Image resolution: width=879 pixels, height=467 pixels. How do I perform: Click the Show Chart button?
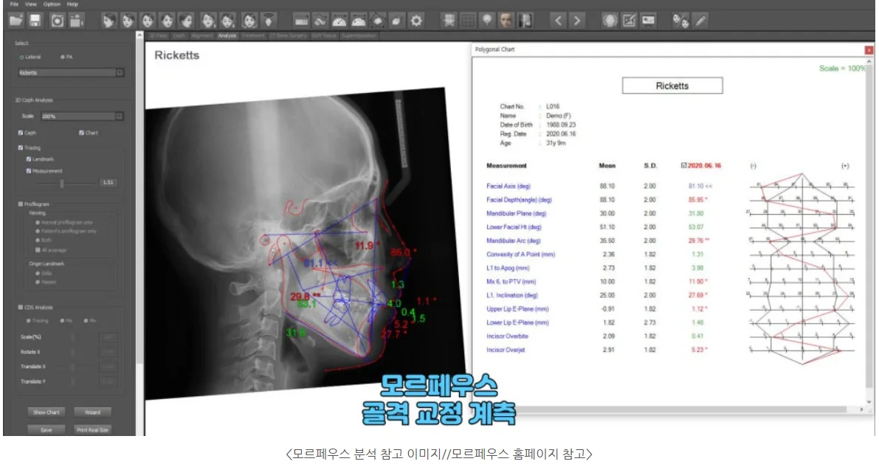click(46, 412)
